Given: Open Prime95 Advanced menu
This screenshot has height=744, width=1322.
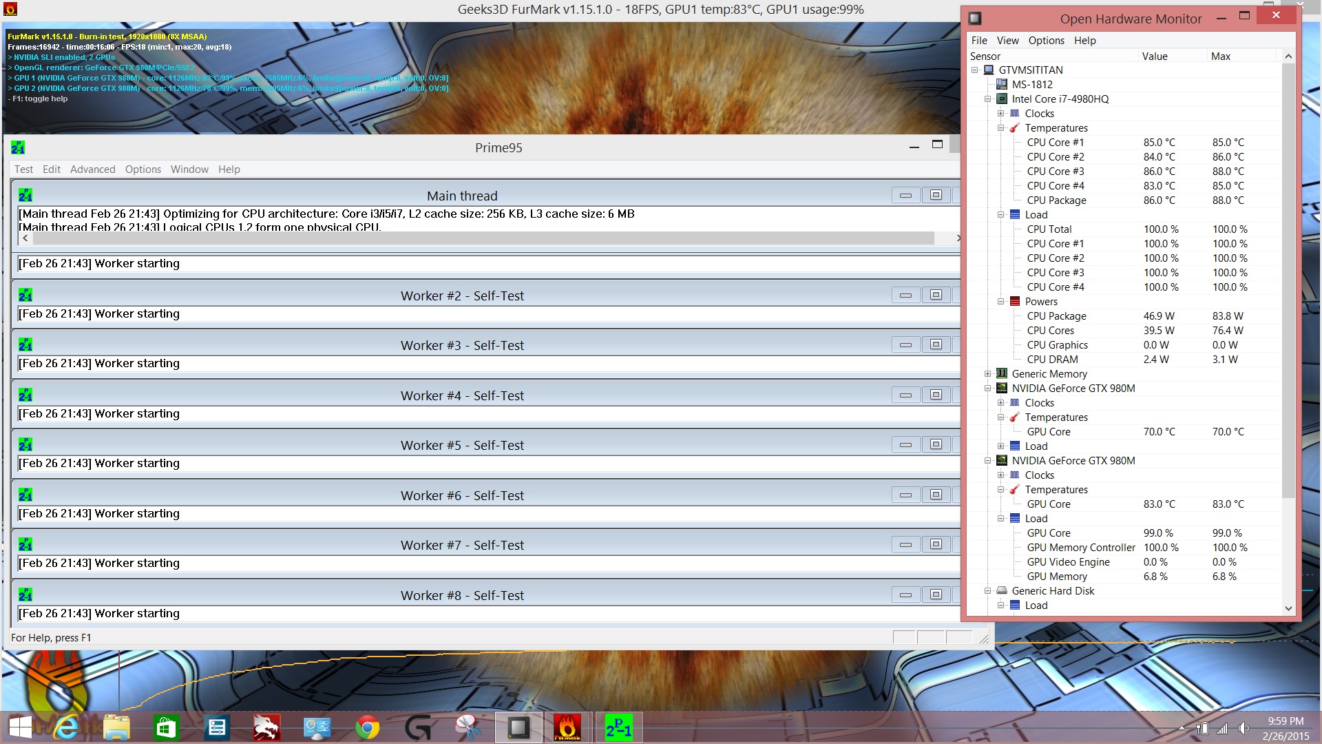Looking at the screenshot, I should click(93, 169).
